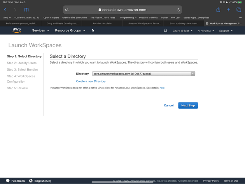Screen dimensions: 245x184
Task: Open the Hideaway Rose Texas bookmark
Action: tap(103, 18)
